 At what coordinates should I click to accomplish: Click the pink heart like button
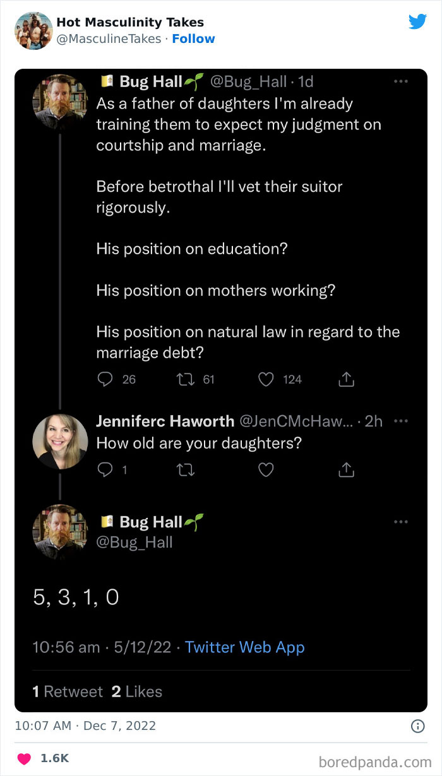point(24,759)
